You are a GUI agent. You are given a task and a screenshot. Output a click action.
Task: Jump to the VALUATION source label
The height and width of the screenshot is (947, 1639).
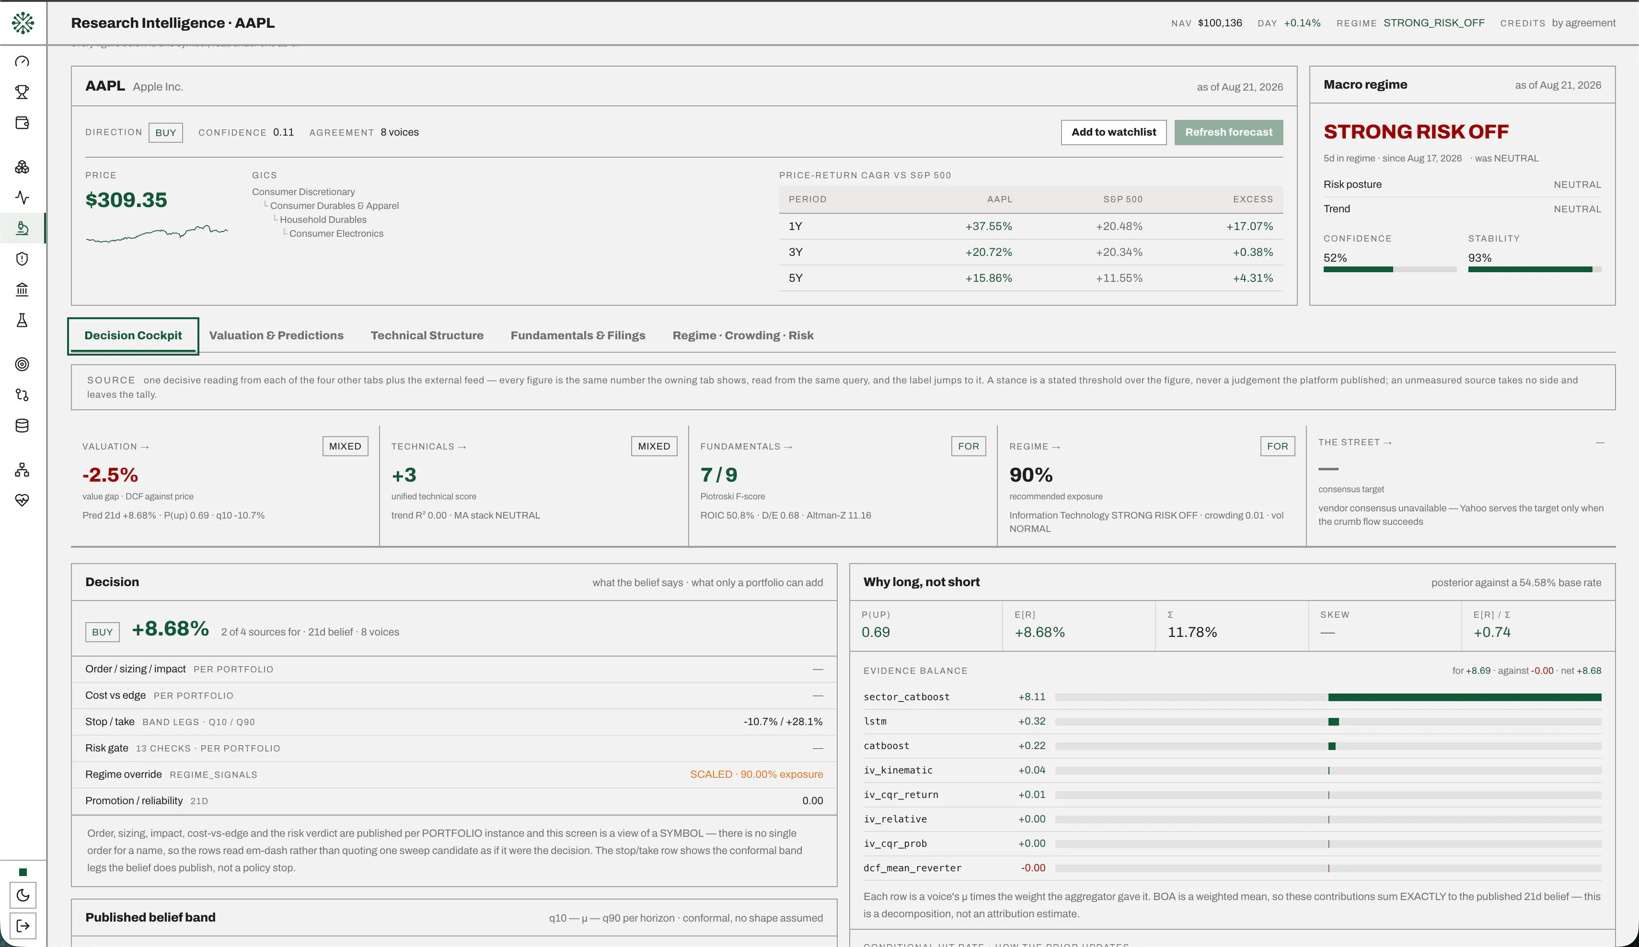point(116,447)
